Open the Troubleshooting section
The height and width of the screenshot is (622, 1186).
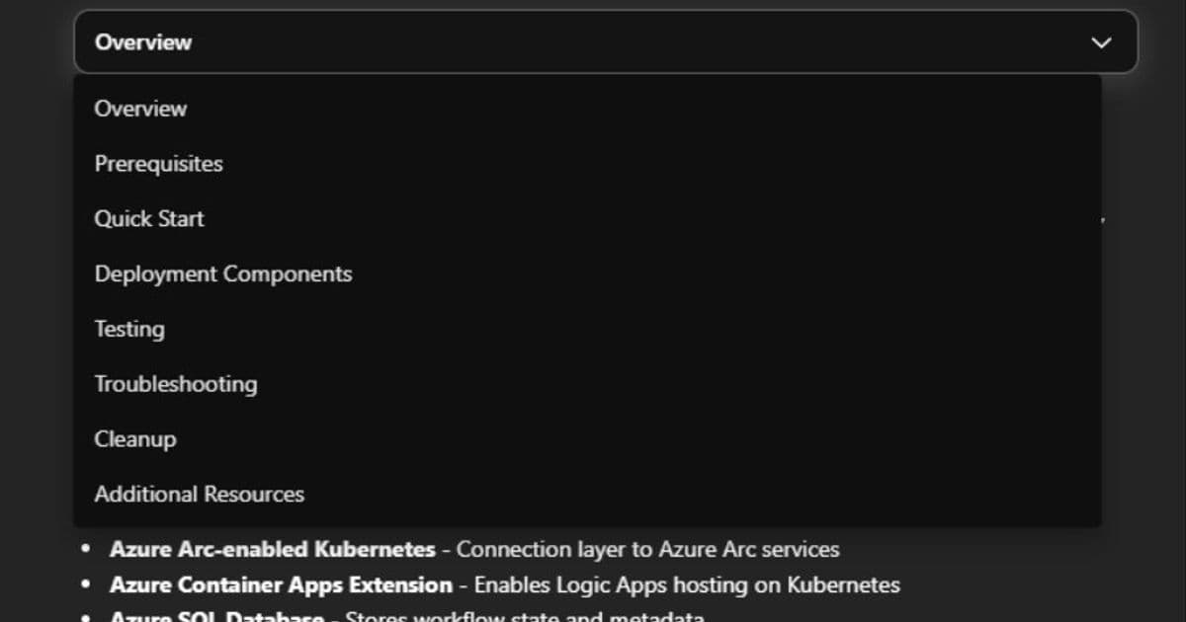pos(176,384)
